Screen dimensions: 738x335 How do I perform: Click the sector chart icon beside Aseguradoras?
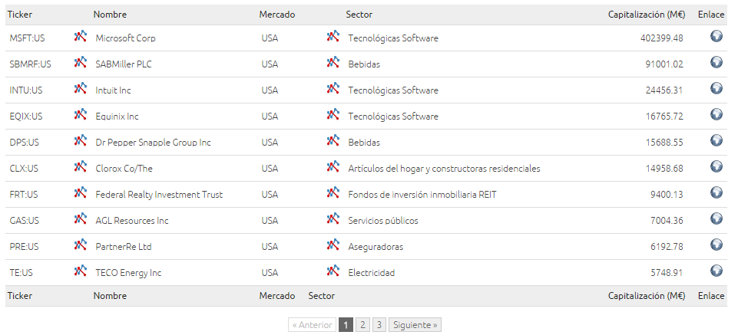(333, 245)
